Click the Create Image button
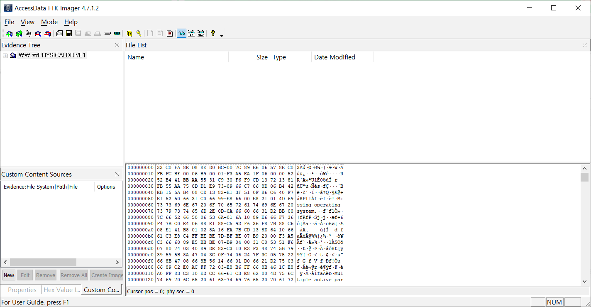This screenshot has width=591, height=307. click(107, 275)
